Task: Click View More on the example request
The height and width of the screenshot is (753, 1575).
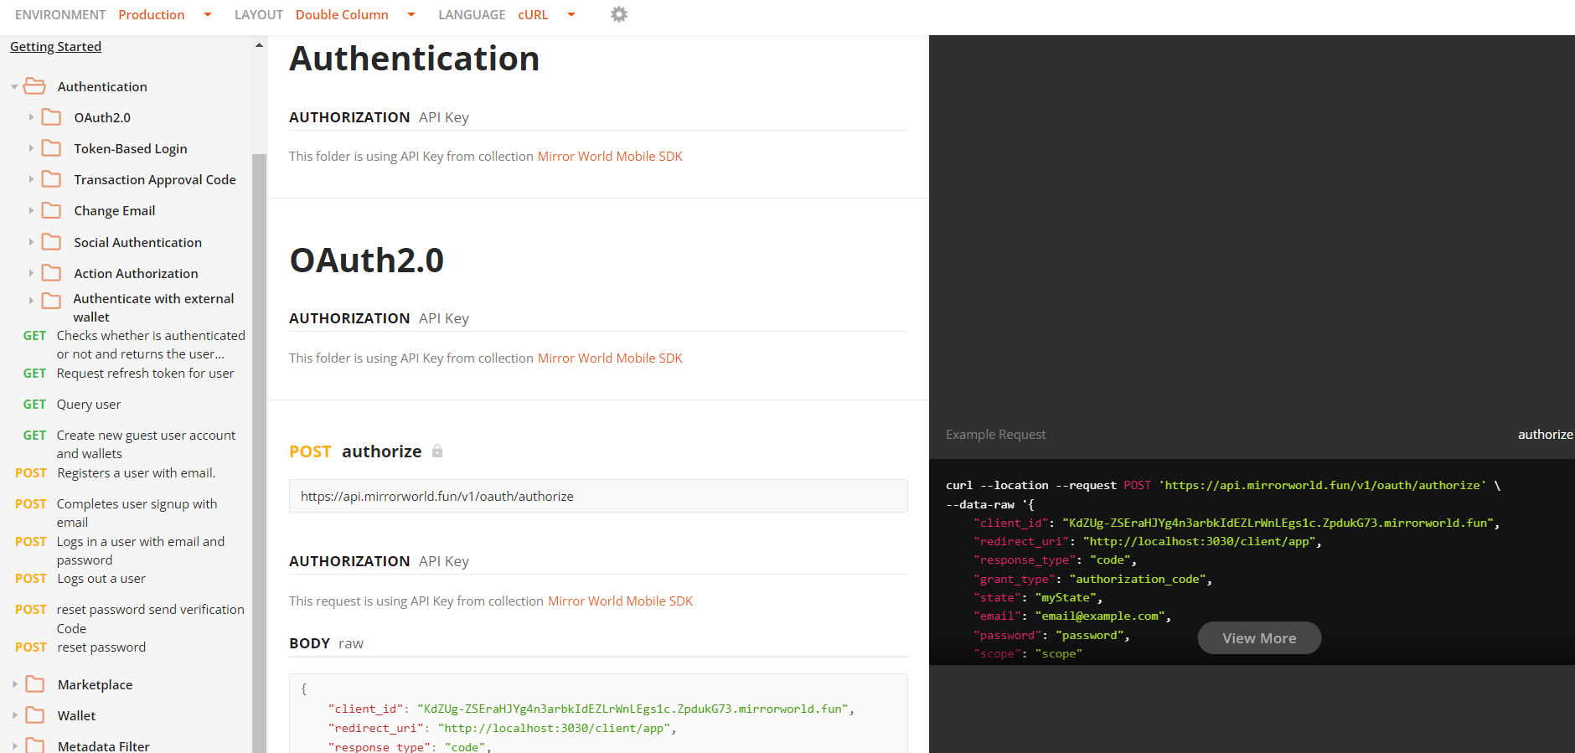Action: coord(1259,638)
